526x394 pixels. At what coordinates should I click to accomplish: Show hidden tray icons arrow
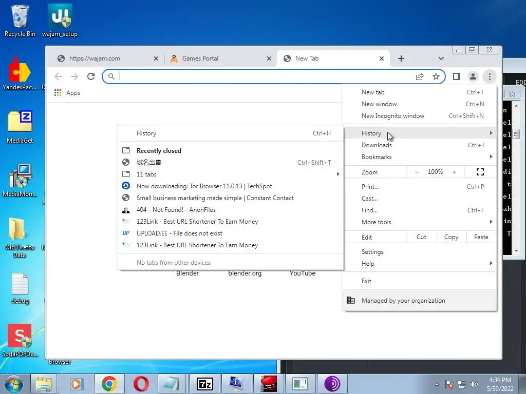(x=437, y=384)
